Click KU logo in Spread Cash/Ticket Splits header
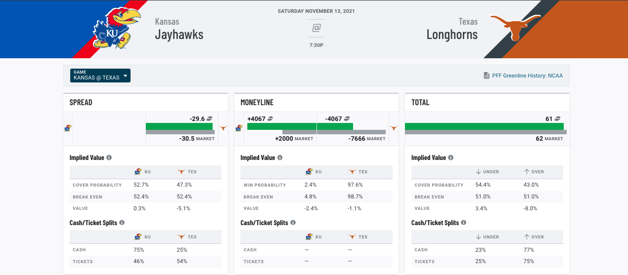628x275 pixels. click(x=138, y=236)
